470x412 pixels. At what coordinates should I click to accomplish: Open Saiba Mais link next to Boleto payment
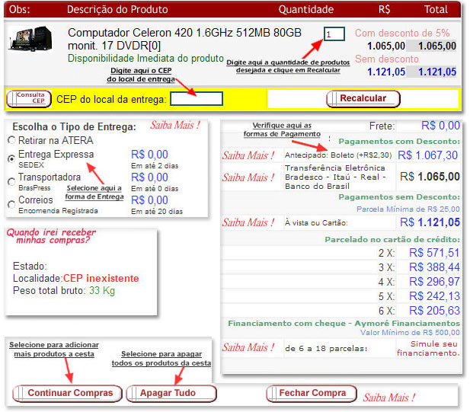(x=248, y=155)
